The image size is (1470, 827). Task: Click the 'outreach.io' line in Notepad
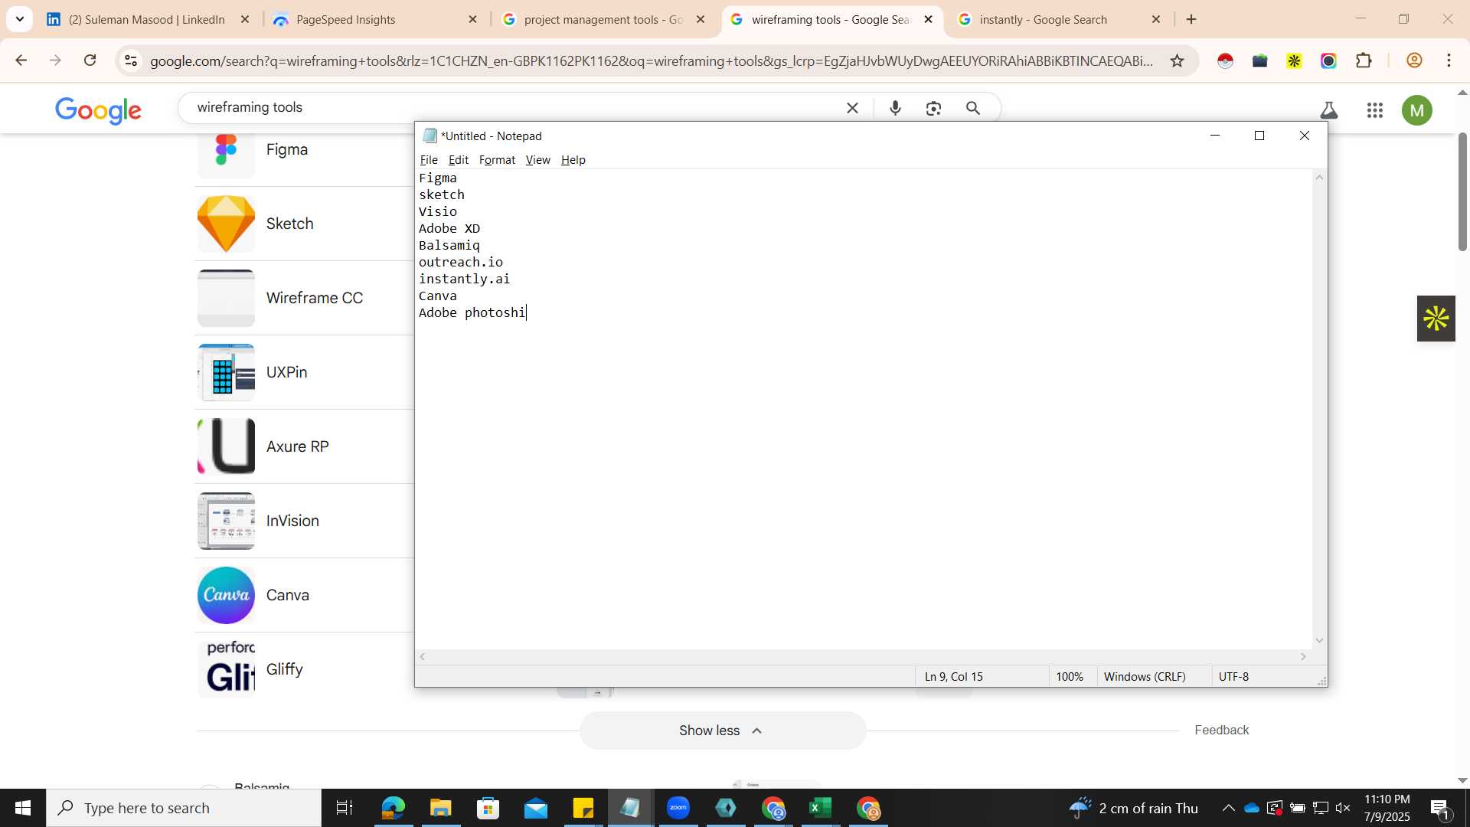tap(461, 262)
